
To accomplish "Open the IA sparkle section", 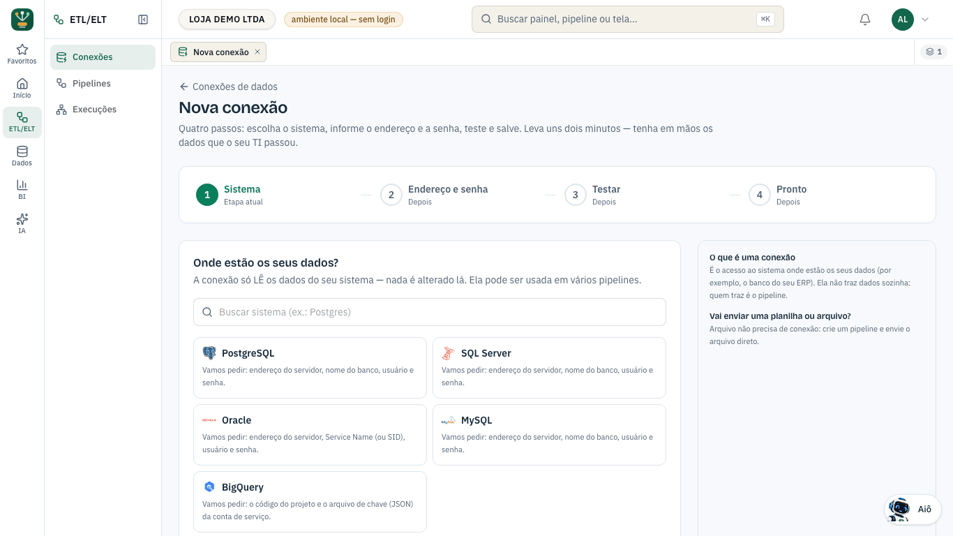I will point(22,224).
